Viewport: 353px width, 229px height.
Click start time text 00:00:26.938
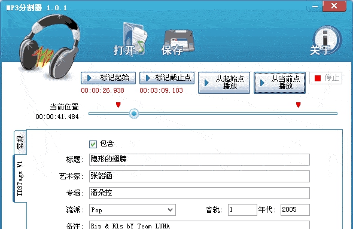[103, 90]
